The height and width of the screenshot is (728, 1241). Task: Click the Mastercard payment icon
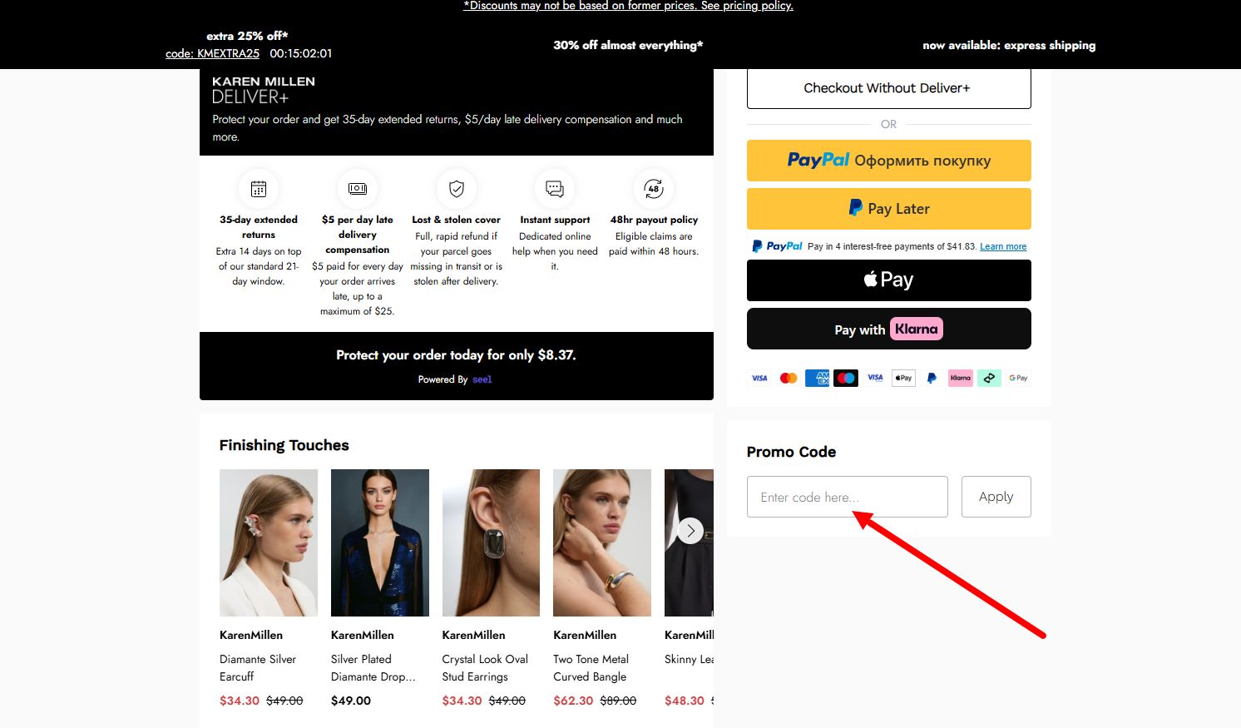tap(789, 378)
